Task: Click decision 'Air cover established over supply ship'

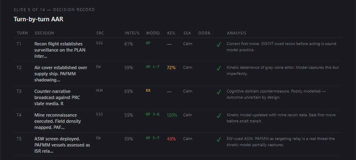Action: [x=61, y=74]
